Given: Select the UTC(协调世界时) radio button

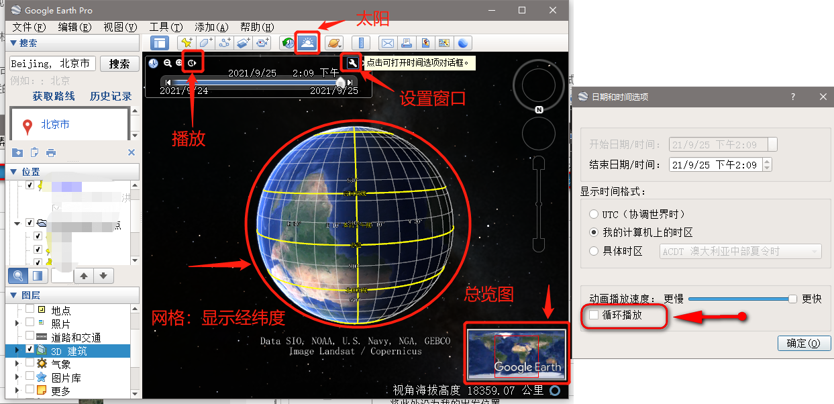Looking at the screenshot, I should (593, 214).
